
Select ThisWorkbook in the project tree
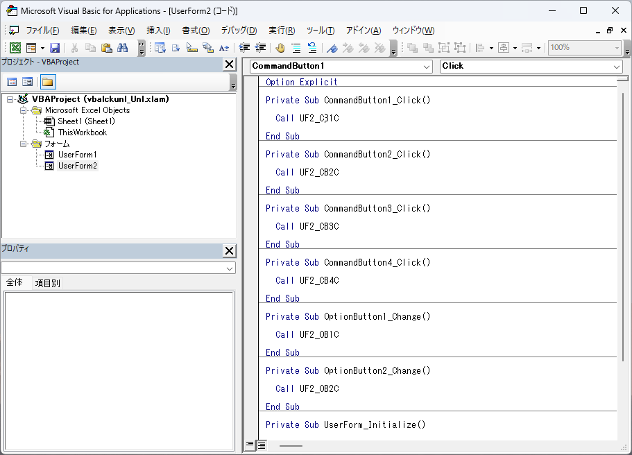point(82,132)
